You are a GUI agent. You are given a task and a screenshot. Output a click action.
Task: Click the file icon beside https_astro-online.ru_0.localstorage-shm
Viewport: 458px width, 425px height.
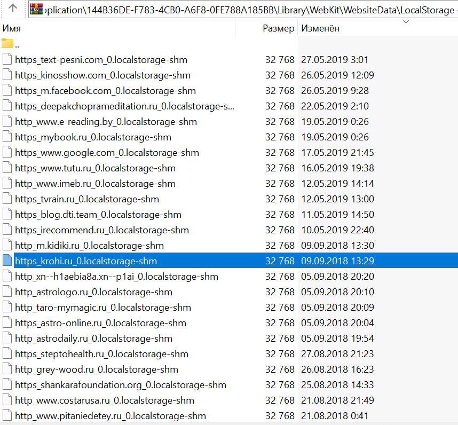pos(7,322)
